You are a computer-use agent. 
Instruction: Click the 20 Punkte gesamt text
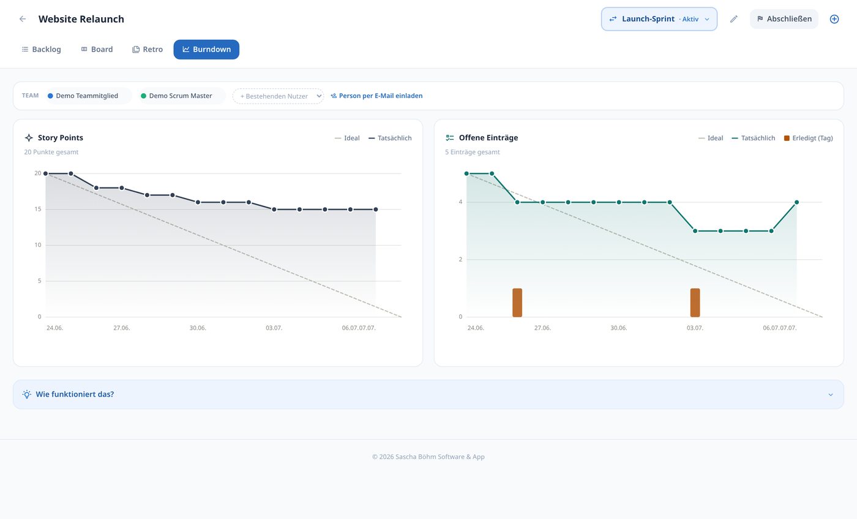click(51, 152)
